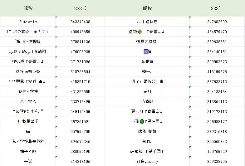Select the hx nickname cell
This screenshot has height=166, width=245.
click(28, 131)
